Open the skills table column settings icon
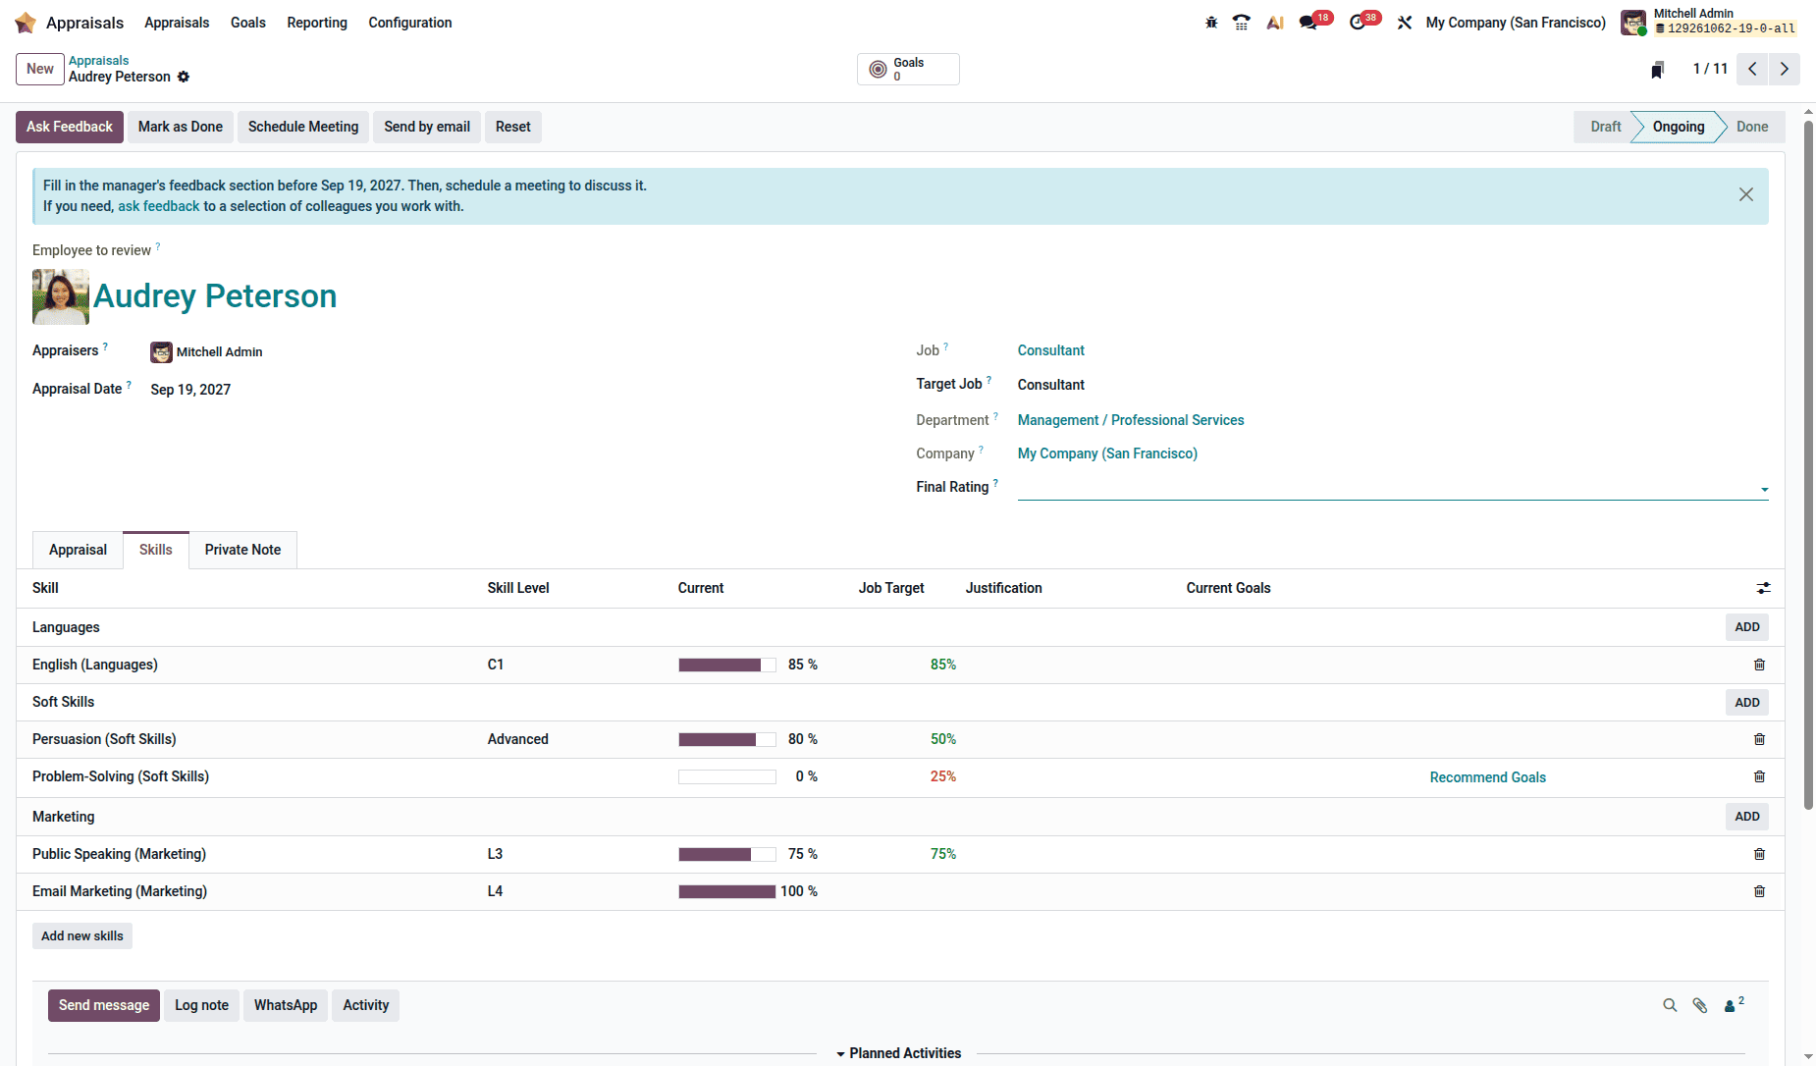Image resolution: width=1816 pixels, height=1066 pixels. pyautogui.click(x=1764, y=588)
